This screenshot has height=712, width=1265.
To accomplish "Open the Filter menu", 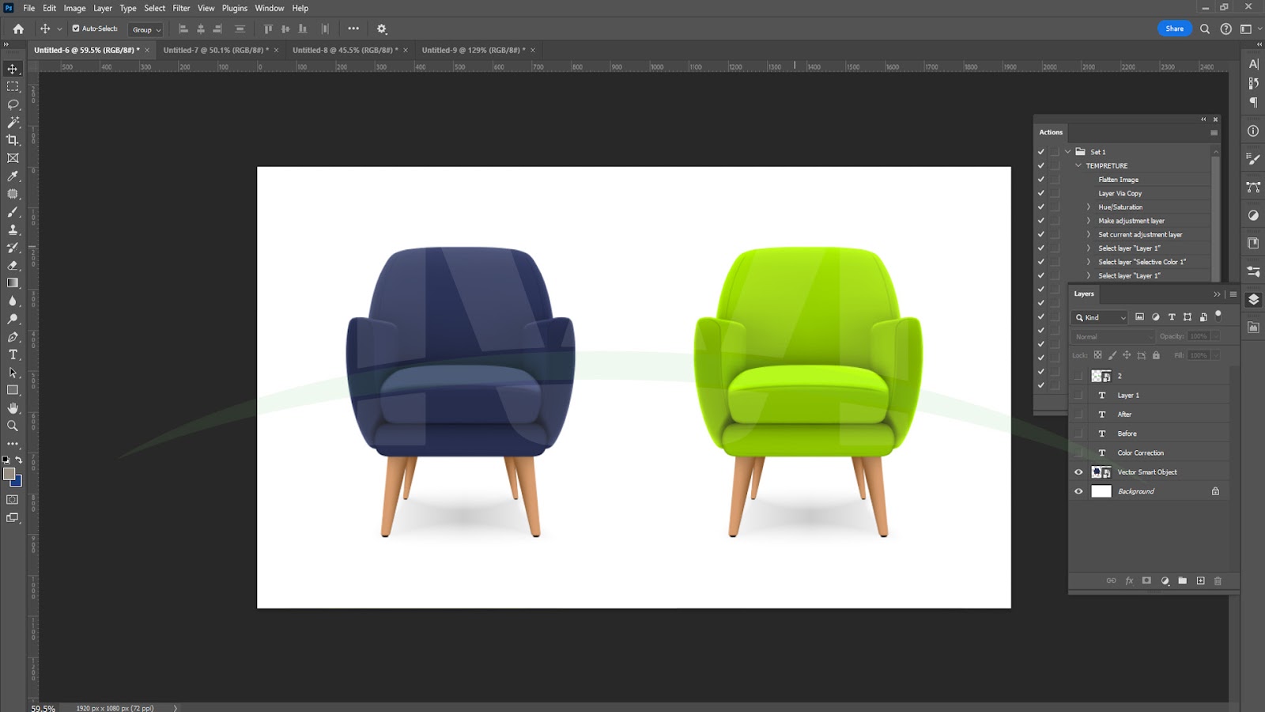I will click(181, 8).
